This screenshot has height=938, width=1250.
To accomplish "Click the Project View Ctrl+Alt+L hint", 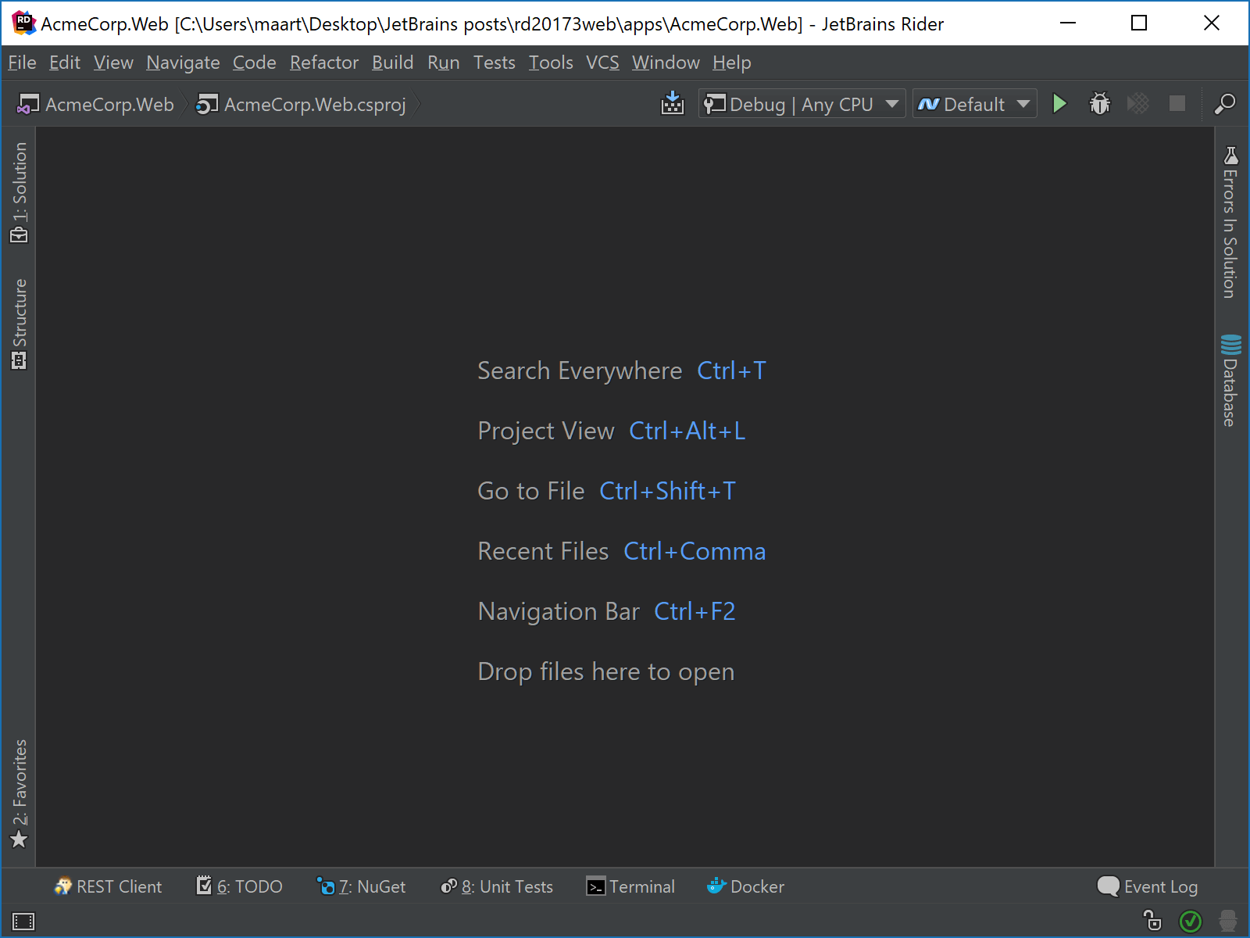I will [x=612, y=431].
